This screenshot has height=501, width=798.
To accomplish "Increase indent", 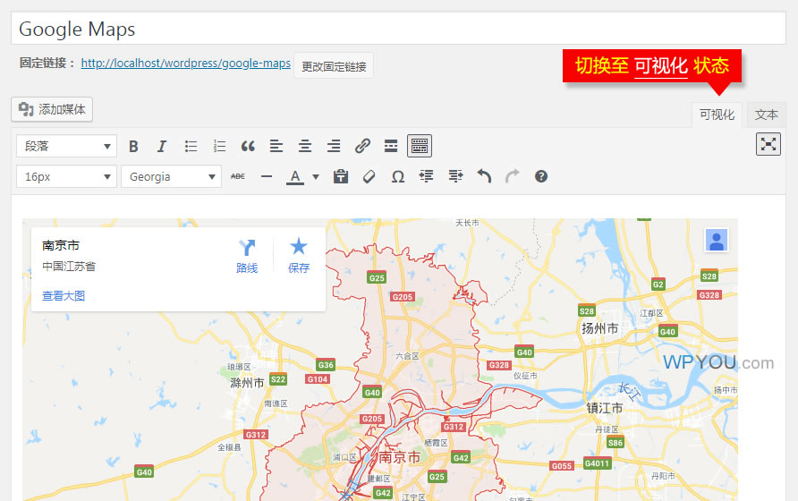I will click(455, 176).
